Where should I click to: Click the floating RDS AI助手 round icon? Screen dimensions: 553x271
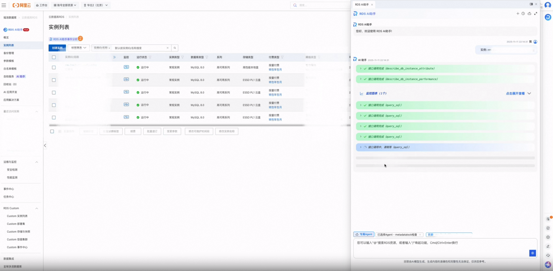(548, 17)
